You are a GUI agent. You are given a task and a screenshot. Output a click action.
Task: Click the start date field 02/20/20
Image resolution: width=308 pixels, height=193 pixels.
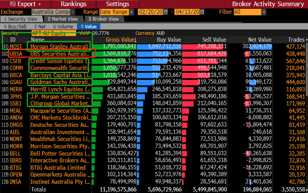(151, 12)
